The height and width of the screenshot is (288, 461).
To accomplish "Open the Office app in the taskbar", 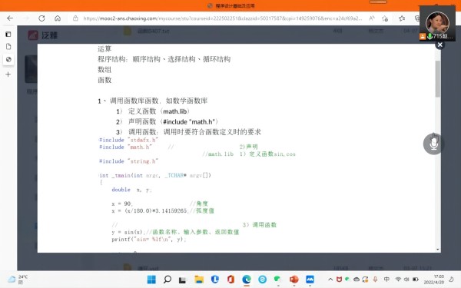I will [230, 280].
